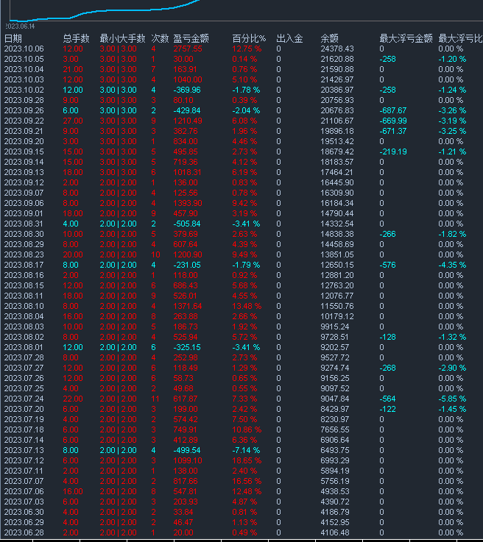Select loss amount -325.15

(187, 347)
